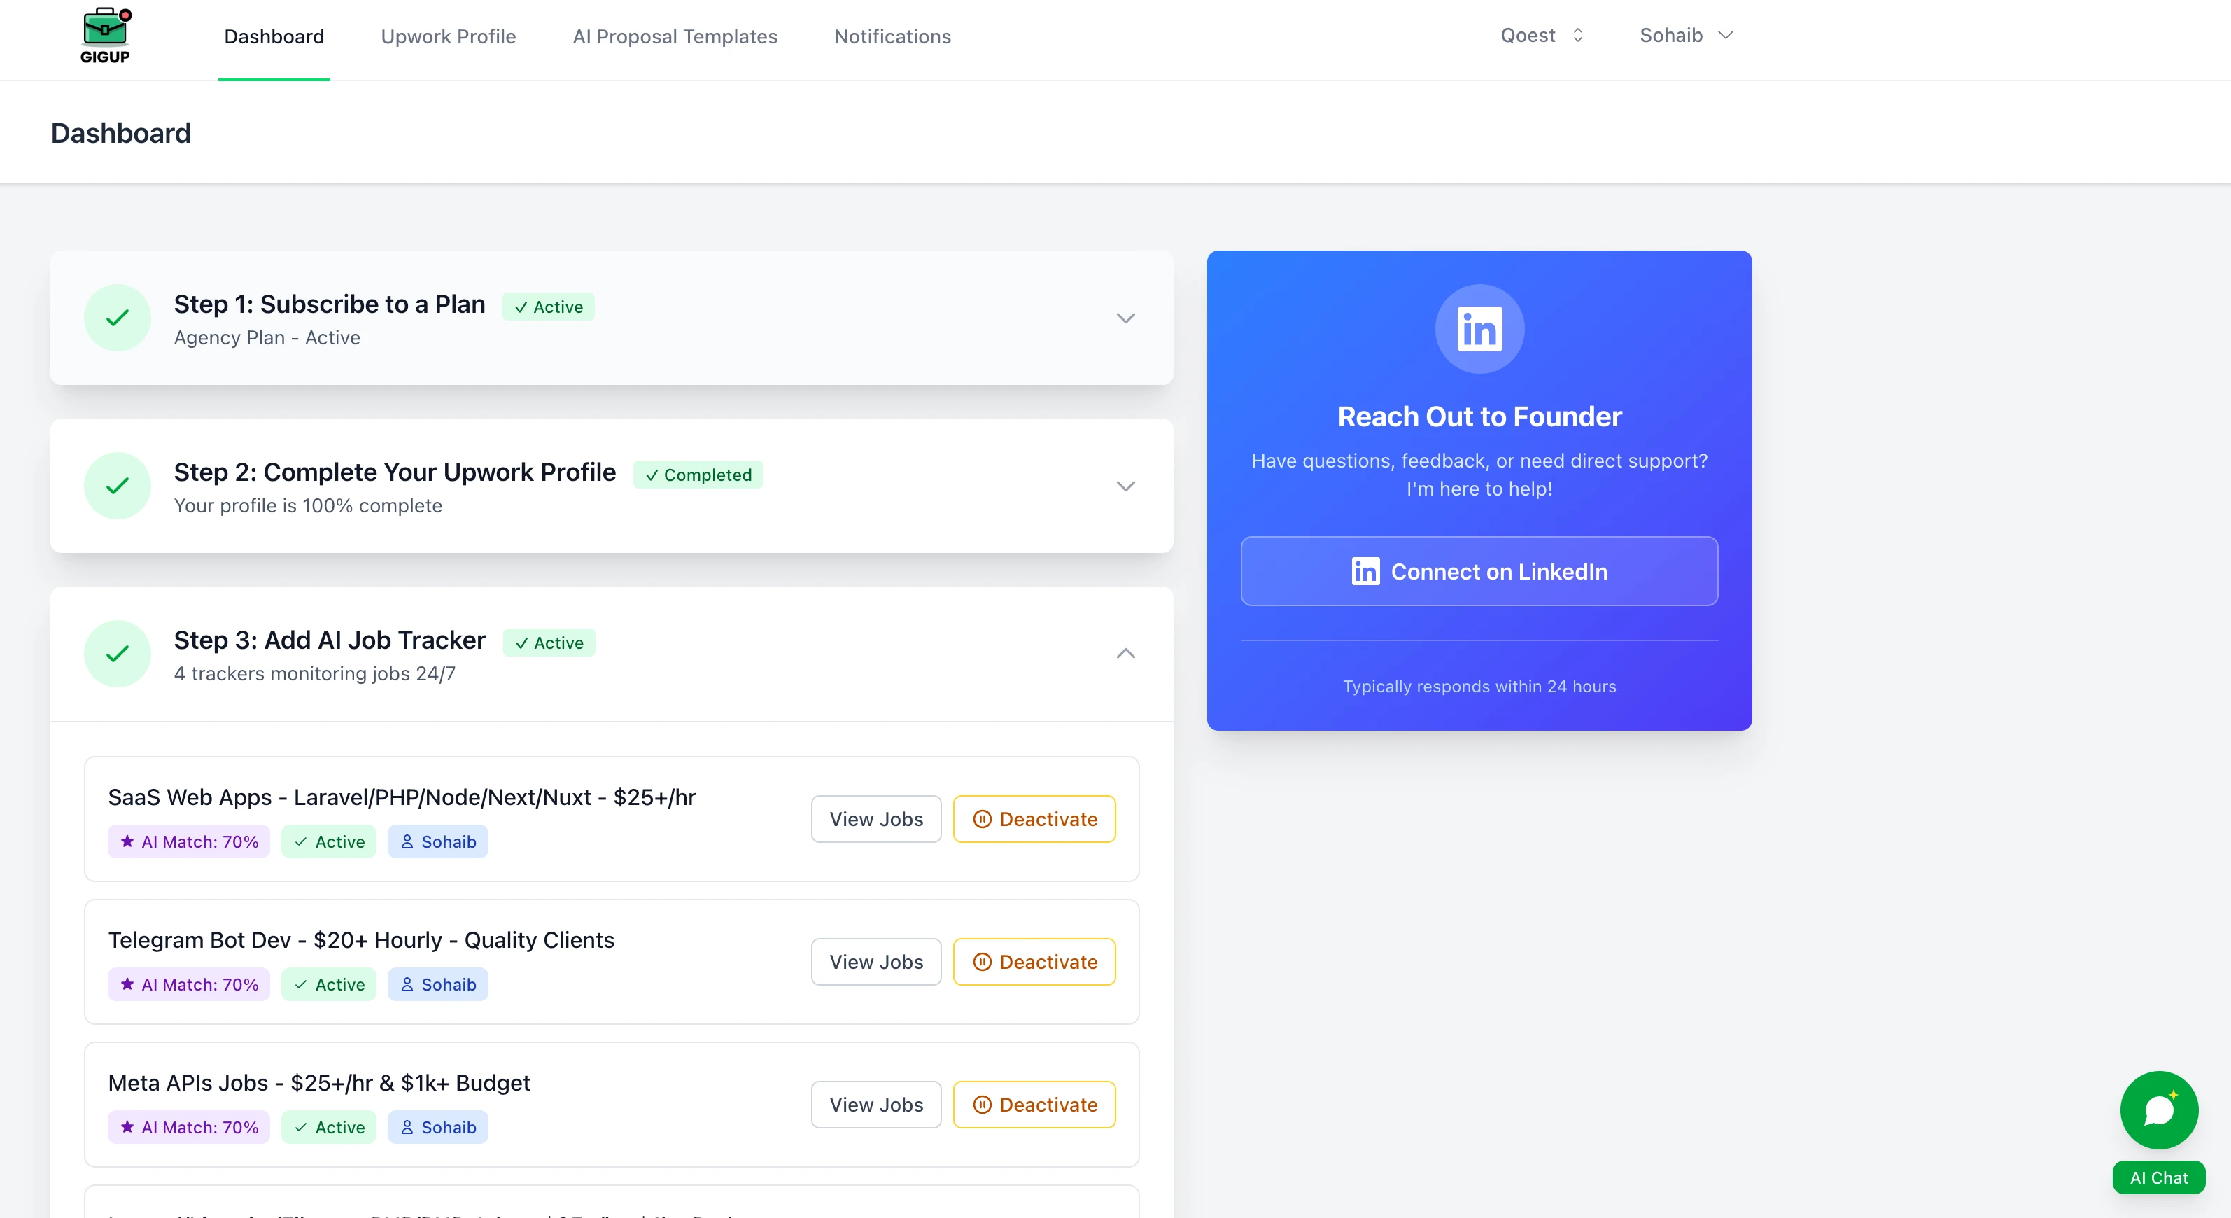The image size is (2231, 1218).
Task: Click the large LinkedIn circle icon
Action: [x=1479, y=329]
